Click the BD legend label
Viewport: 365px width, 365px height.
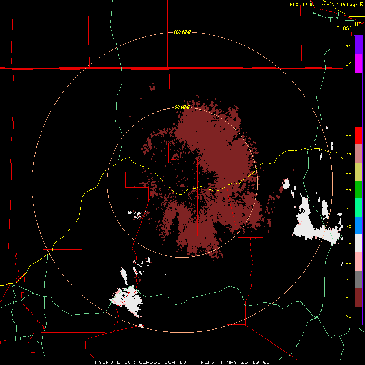coord(348,172)
